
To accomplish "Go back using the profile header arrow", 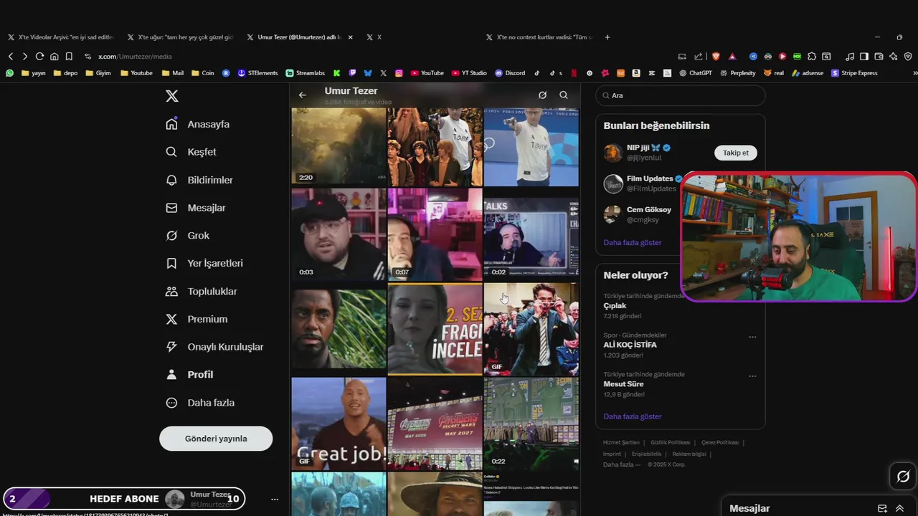I will click(303, 95).
